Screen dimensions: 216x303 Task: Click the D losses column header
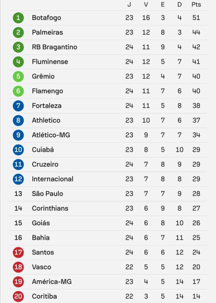180,4
